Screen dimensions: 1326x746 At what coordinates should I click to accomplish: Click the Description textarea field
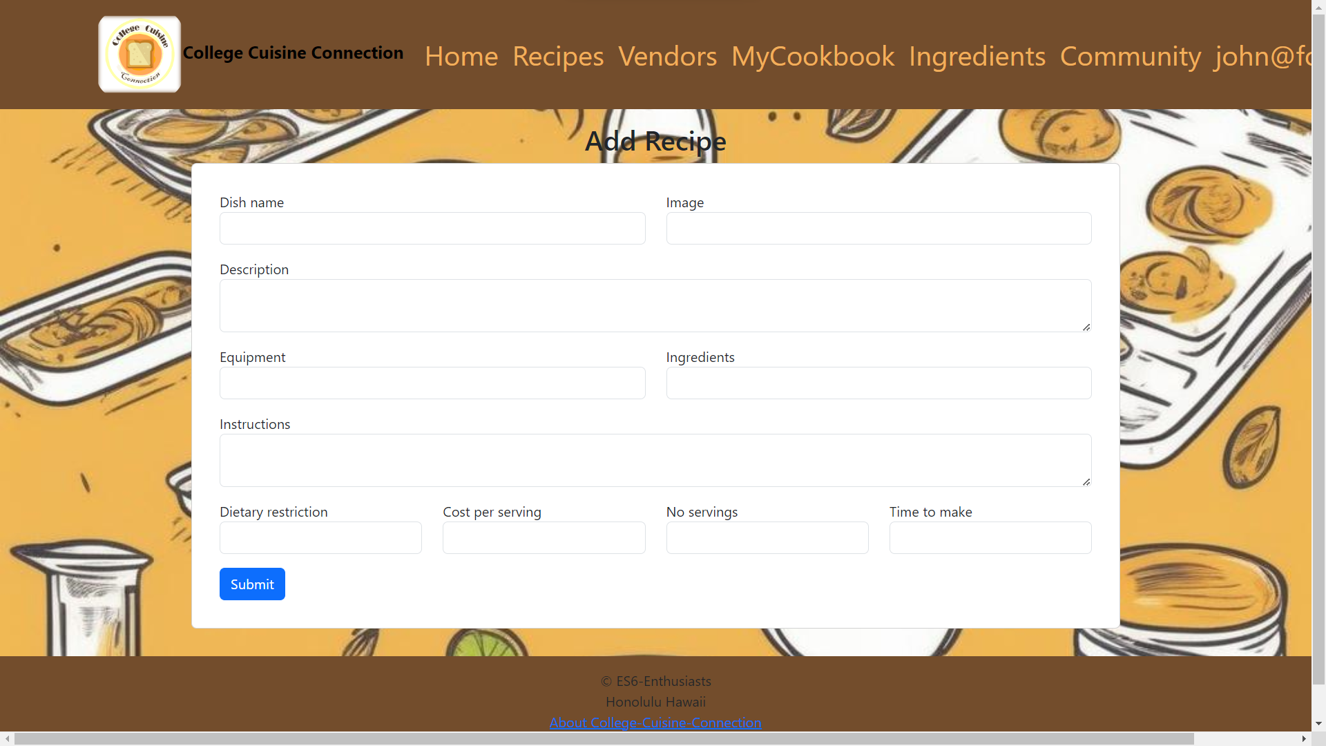click(655, 305)
